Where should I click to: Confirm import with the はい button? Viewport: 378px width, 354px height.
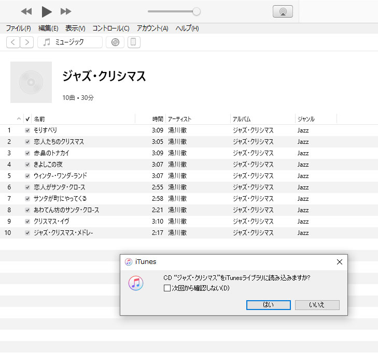(x=268, y=305)
